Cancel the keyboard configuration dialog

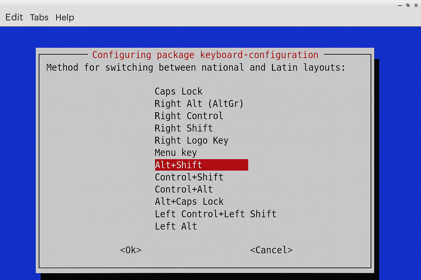pyautogui.click(x=271, y=250)
